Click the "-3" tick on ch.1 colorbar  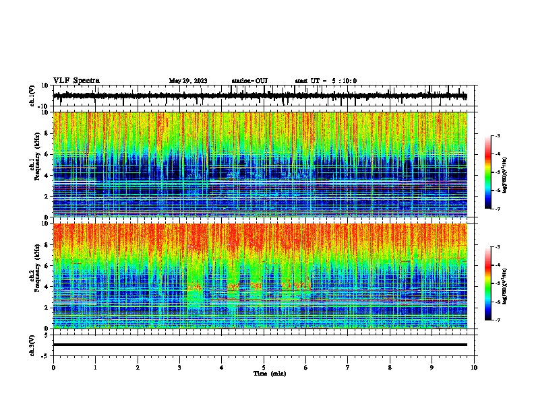497,136
